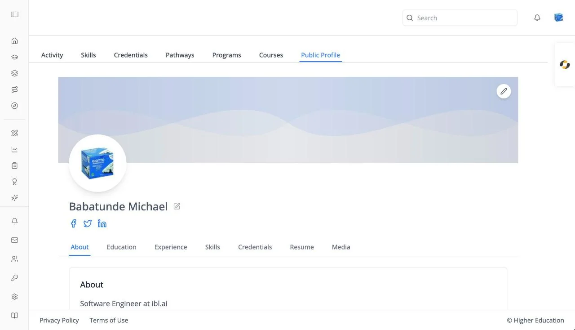Toggle the sidebar panel icon

click(x=14, y=14)
